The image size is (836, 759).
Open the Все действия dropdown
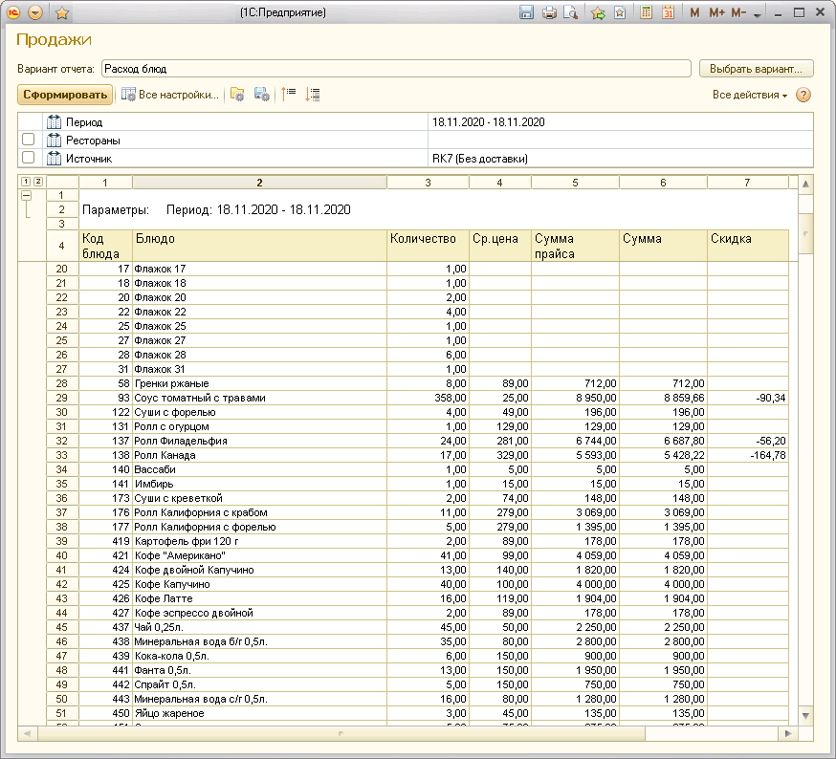point(750,95)
